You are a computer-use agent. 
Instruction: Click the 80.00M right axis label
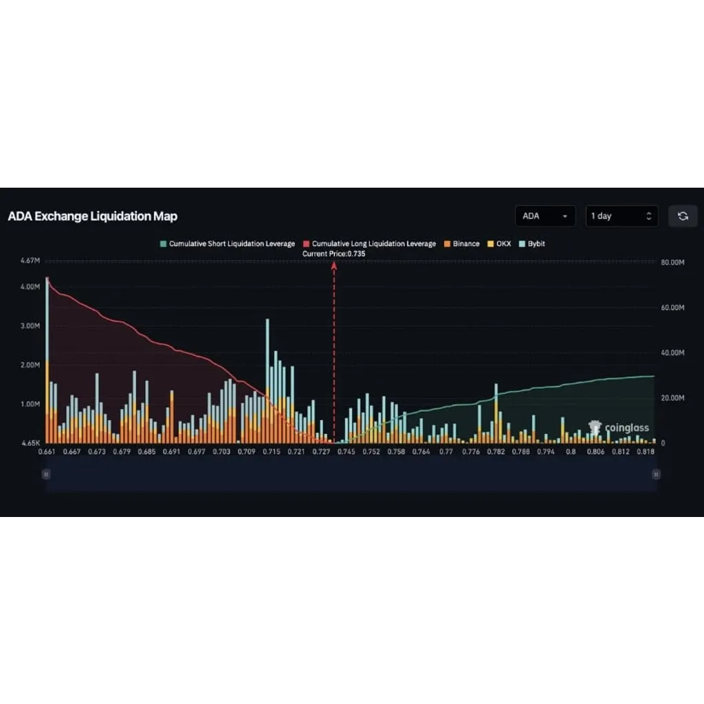tap(672, 262)
